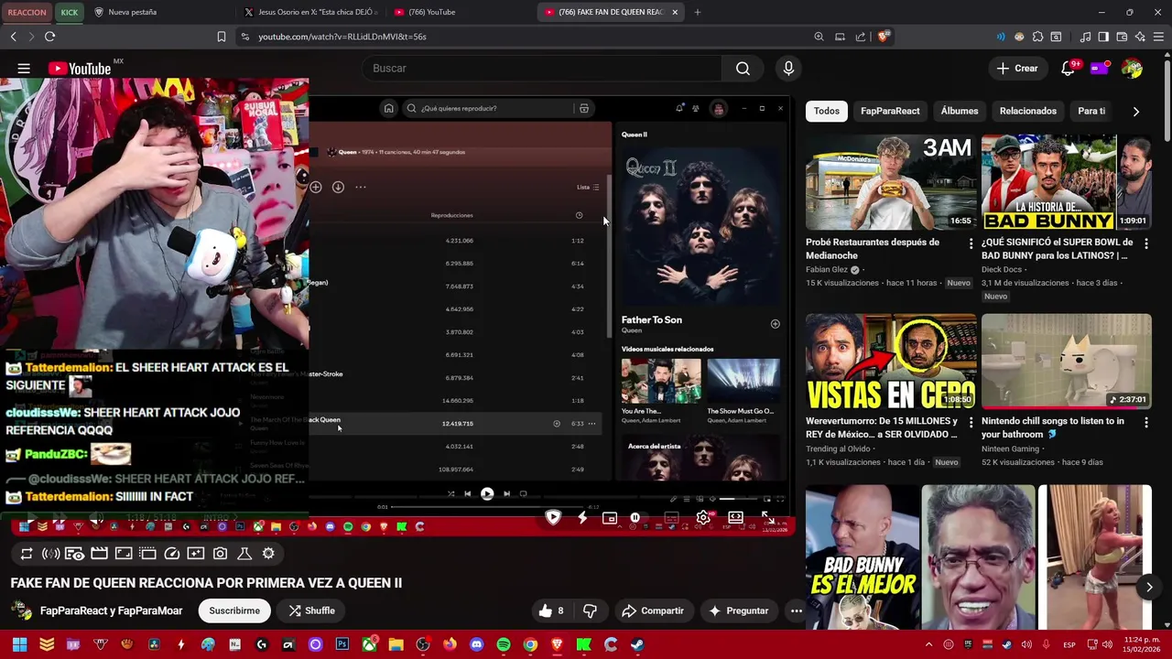1172x659 pixels.
Task: Open Photoshop from the Windows taskbar
Action: (342, 645)
